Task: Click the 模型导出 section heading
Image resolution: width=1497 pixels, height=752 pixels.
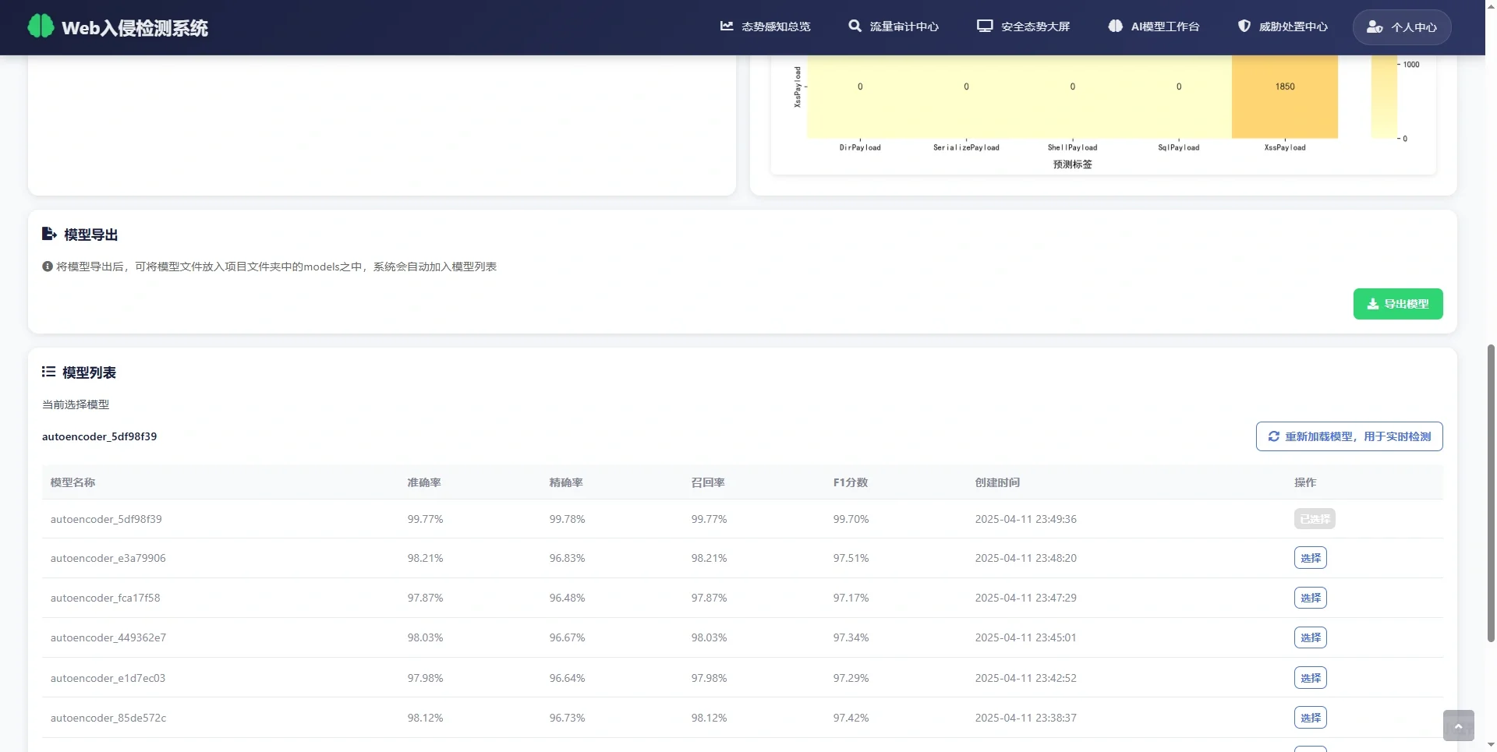Action: [x=90, y=235]
